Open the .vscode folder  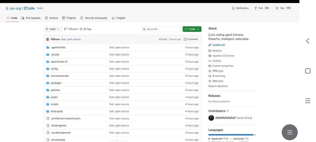pos(55,55)
